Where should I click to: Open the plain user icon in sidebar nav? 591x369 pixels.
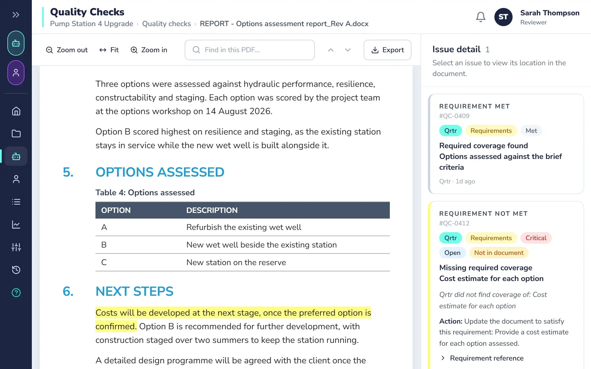(x=16, y=179)
